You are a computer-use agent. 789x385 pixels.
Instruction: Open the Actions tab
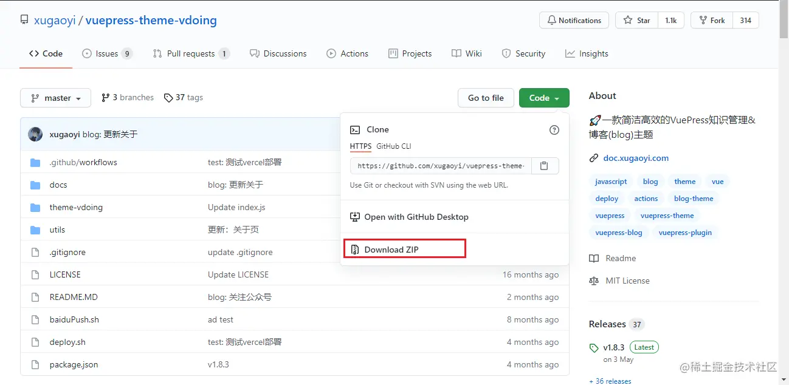[x=348, y=53]
